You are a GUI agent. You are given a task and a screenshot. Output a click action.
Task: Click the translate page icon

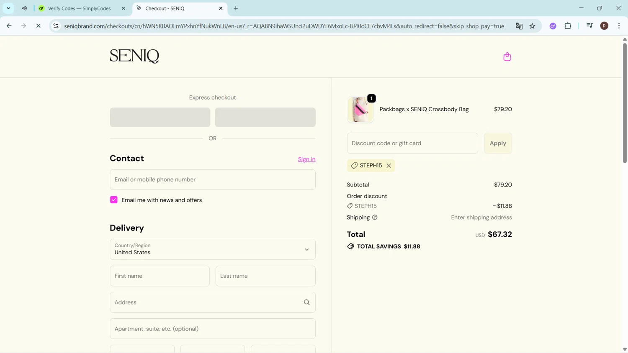[x=519, y=26]
